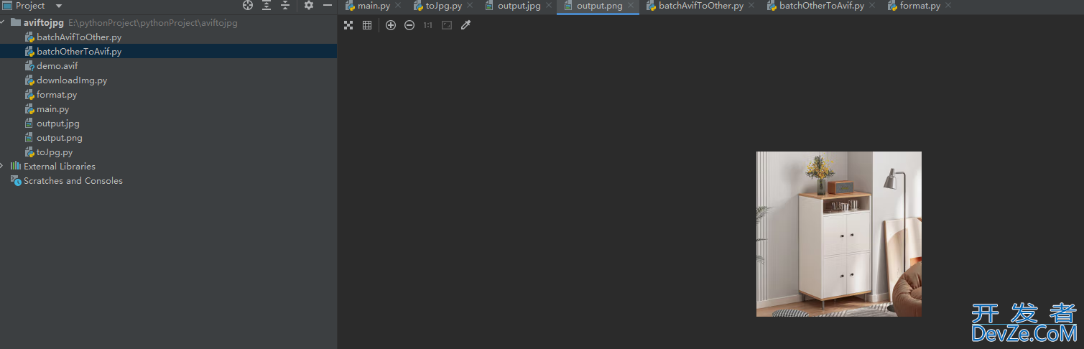Click the zoom in icon
The height and width of the screenshot is (349, 1084).
click(391, 25)
